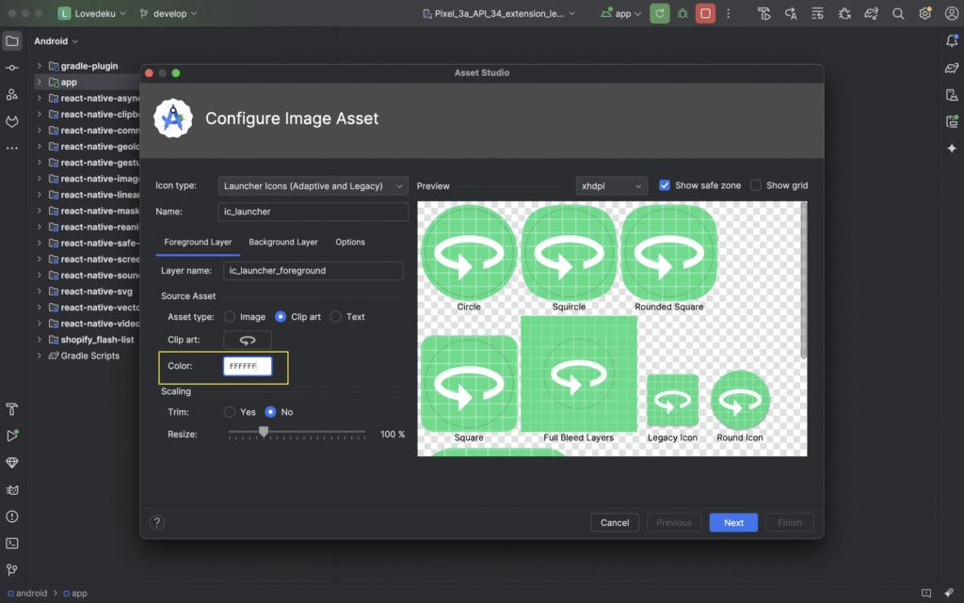Click the Debug app bug icon

coord(683,14)
